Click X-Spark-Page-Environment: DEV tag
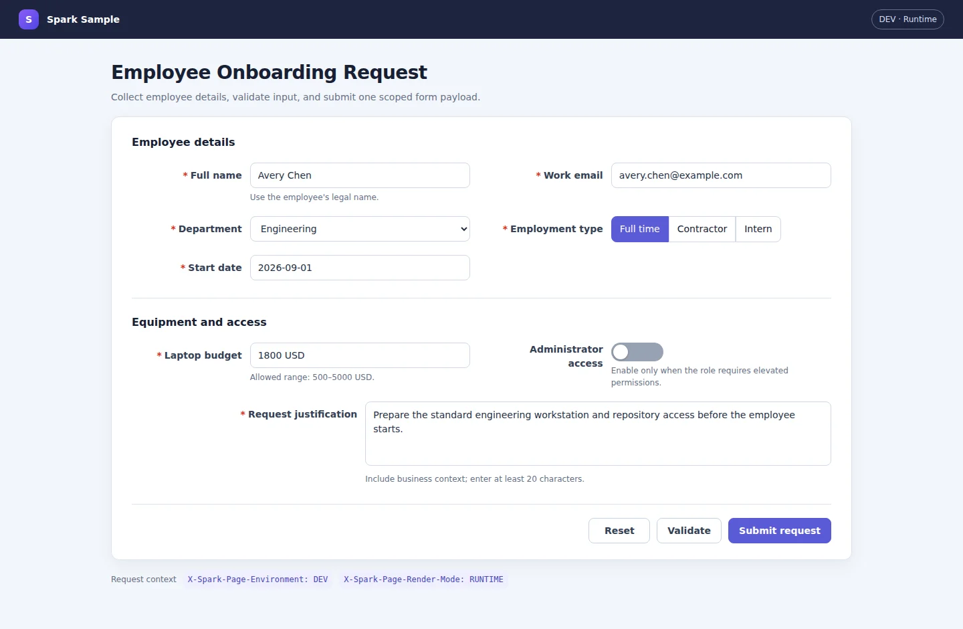963x629 pixels. [x=258, y=579]
